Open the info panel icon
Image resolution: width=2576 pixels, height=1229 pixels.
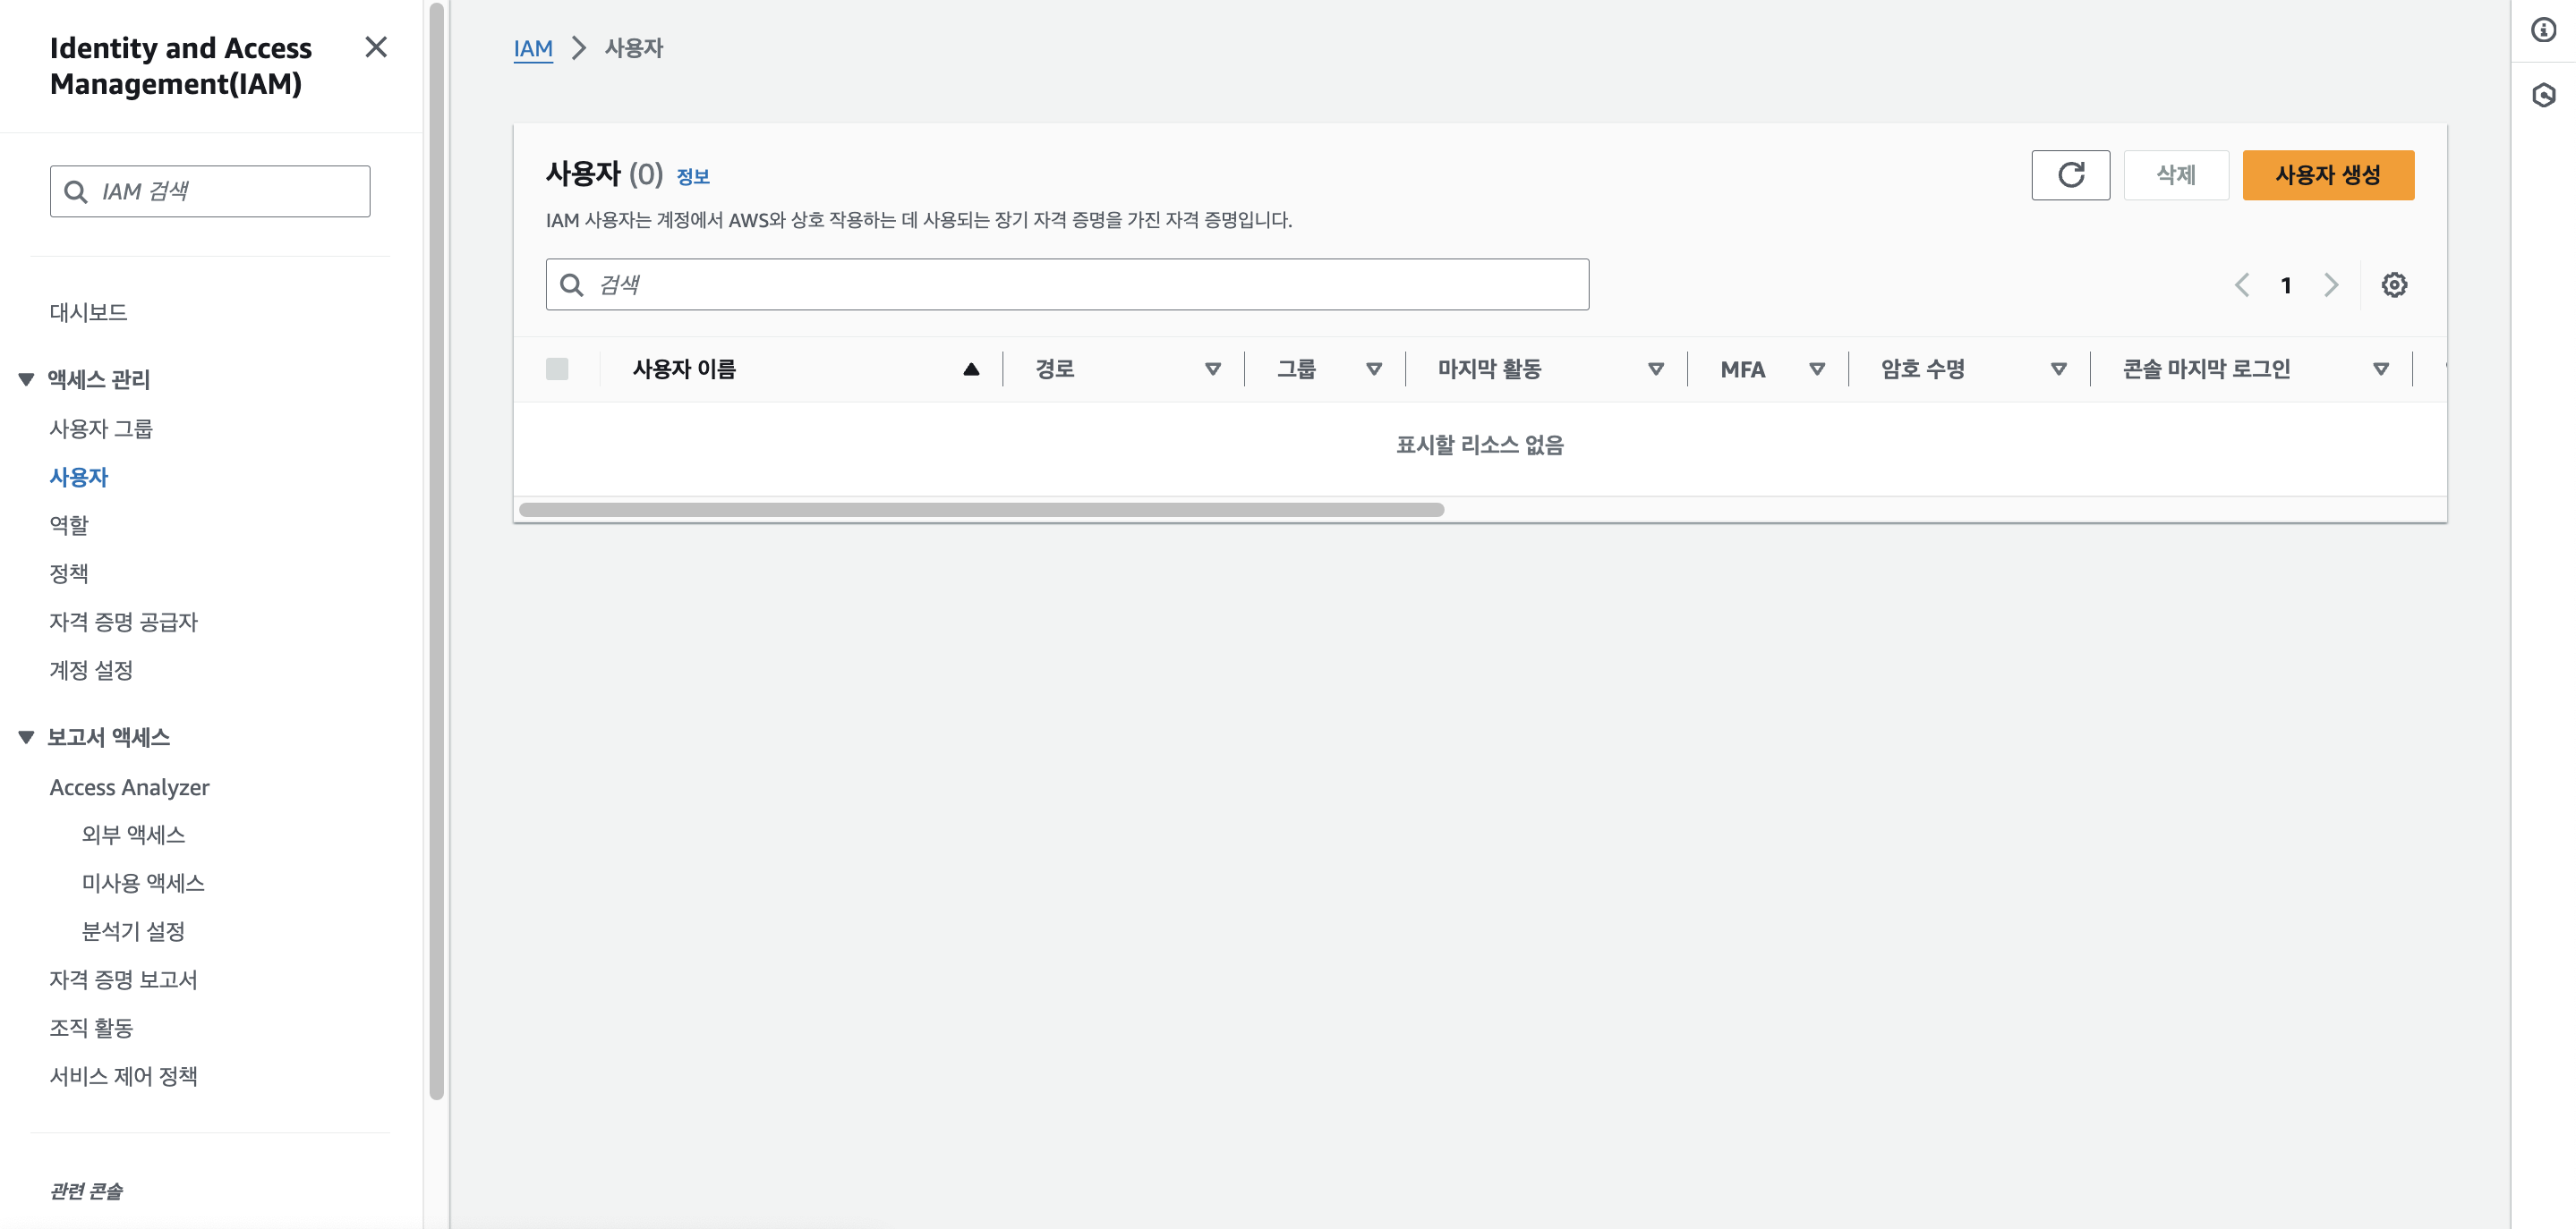click(2543, 30)
